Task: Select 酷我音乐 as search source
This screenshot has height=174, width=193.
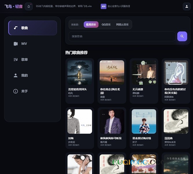Action: coord(91,25)
